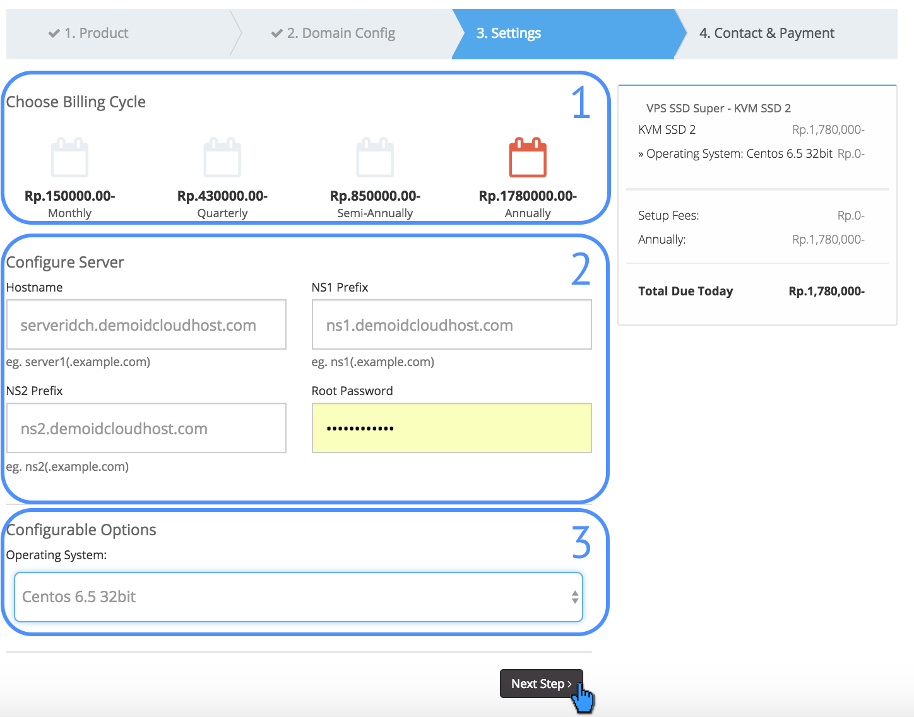This screenshot has height=717, width=914.
Task: Click the Next Step button
Action: point(540,684)
